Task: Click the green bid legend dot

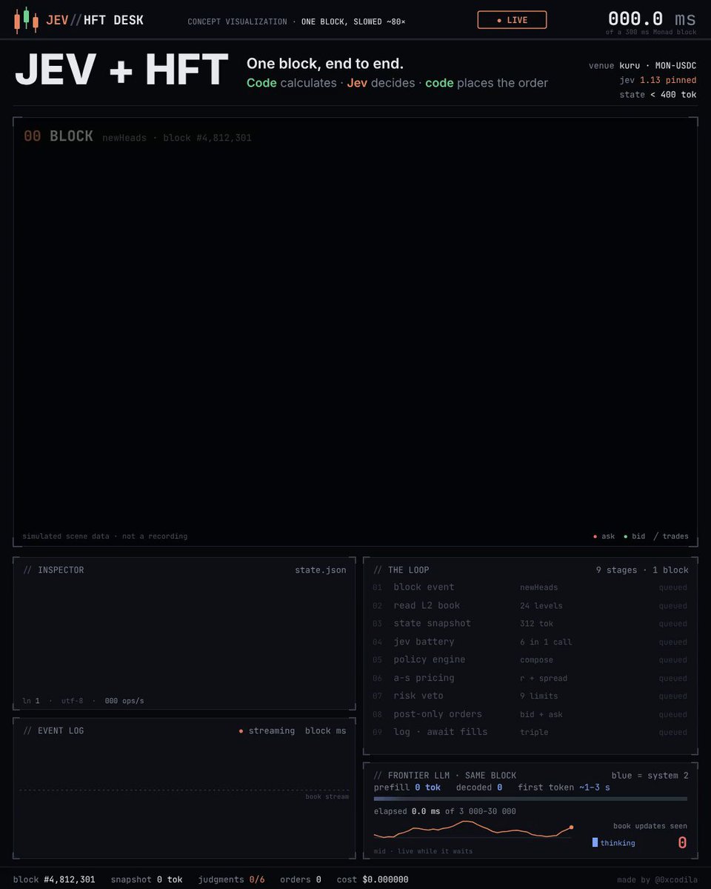Action: 626,536
